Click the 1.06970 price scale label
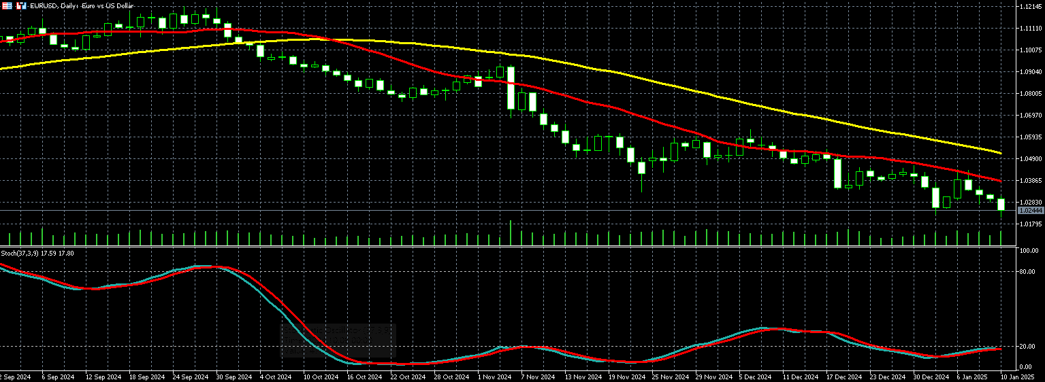This screenshot has height=382, width=1045. click(x=1029, y=116)
